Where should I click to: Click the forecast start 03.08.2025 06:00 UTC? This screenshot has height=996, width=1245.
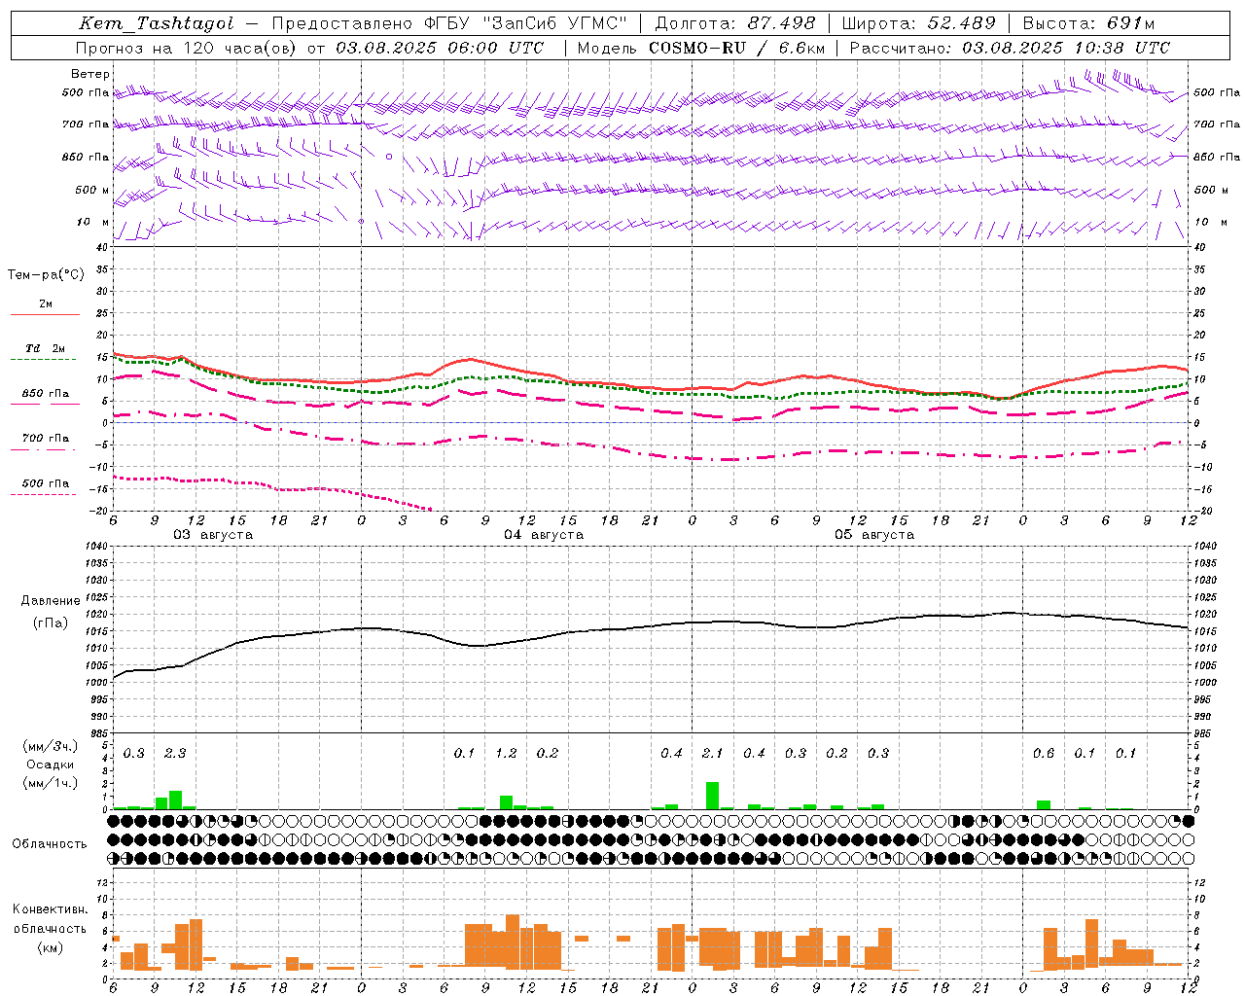[440, 48]
